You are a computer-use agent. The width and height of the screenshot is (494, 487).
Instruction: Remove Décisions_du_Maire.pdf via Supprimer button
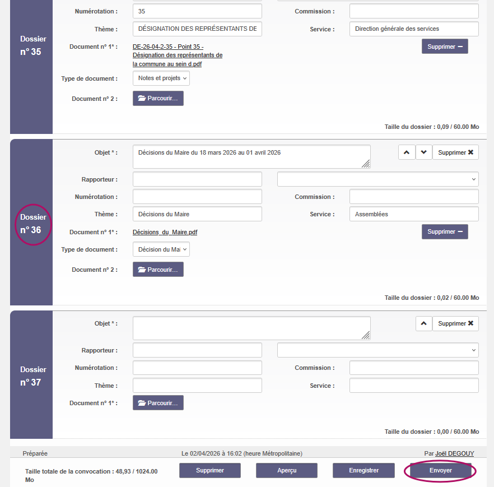(445, 231)
